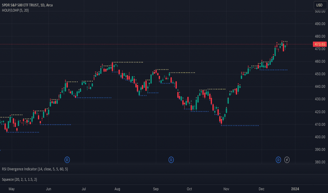Click the lightning bolt event icon
This screenshot has width=328, height=193.
pos(287,160)
